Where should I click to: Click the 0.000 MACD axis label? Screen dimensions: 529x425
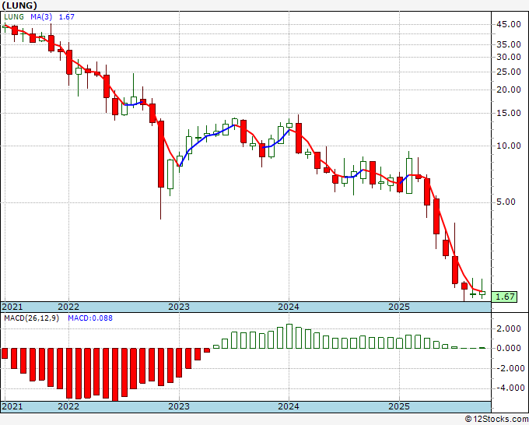pos(509,349)
